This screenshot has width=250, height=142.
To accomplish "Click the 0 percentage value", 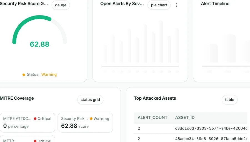I will click(x=16, y=126).
